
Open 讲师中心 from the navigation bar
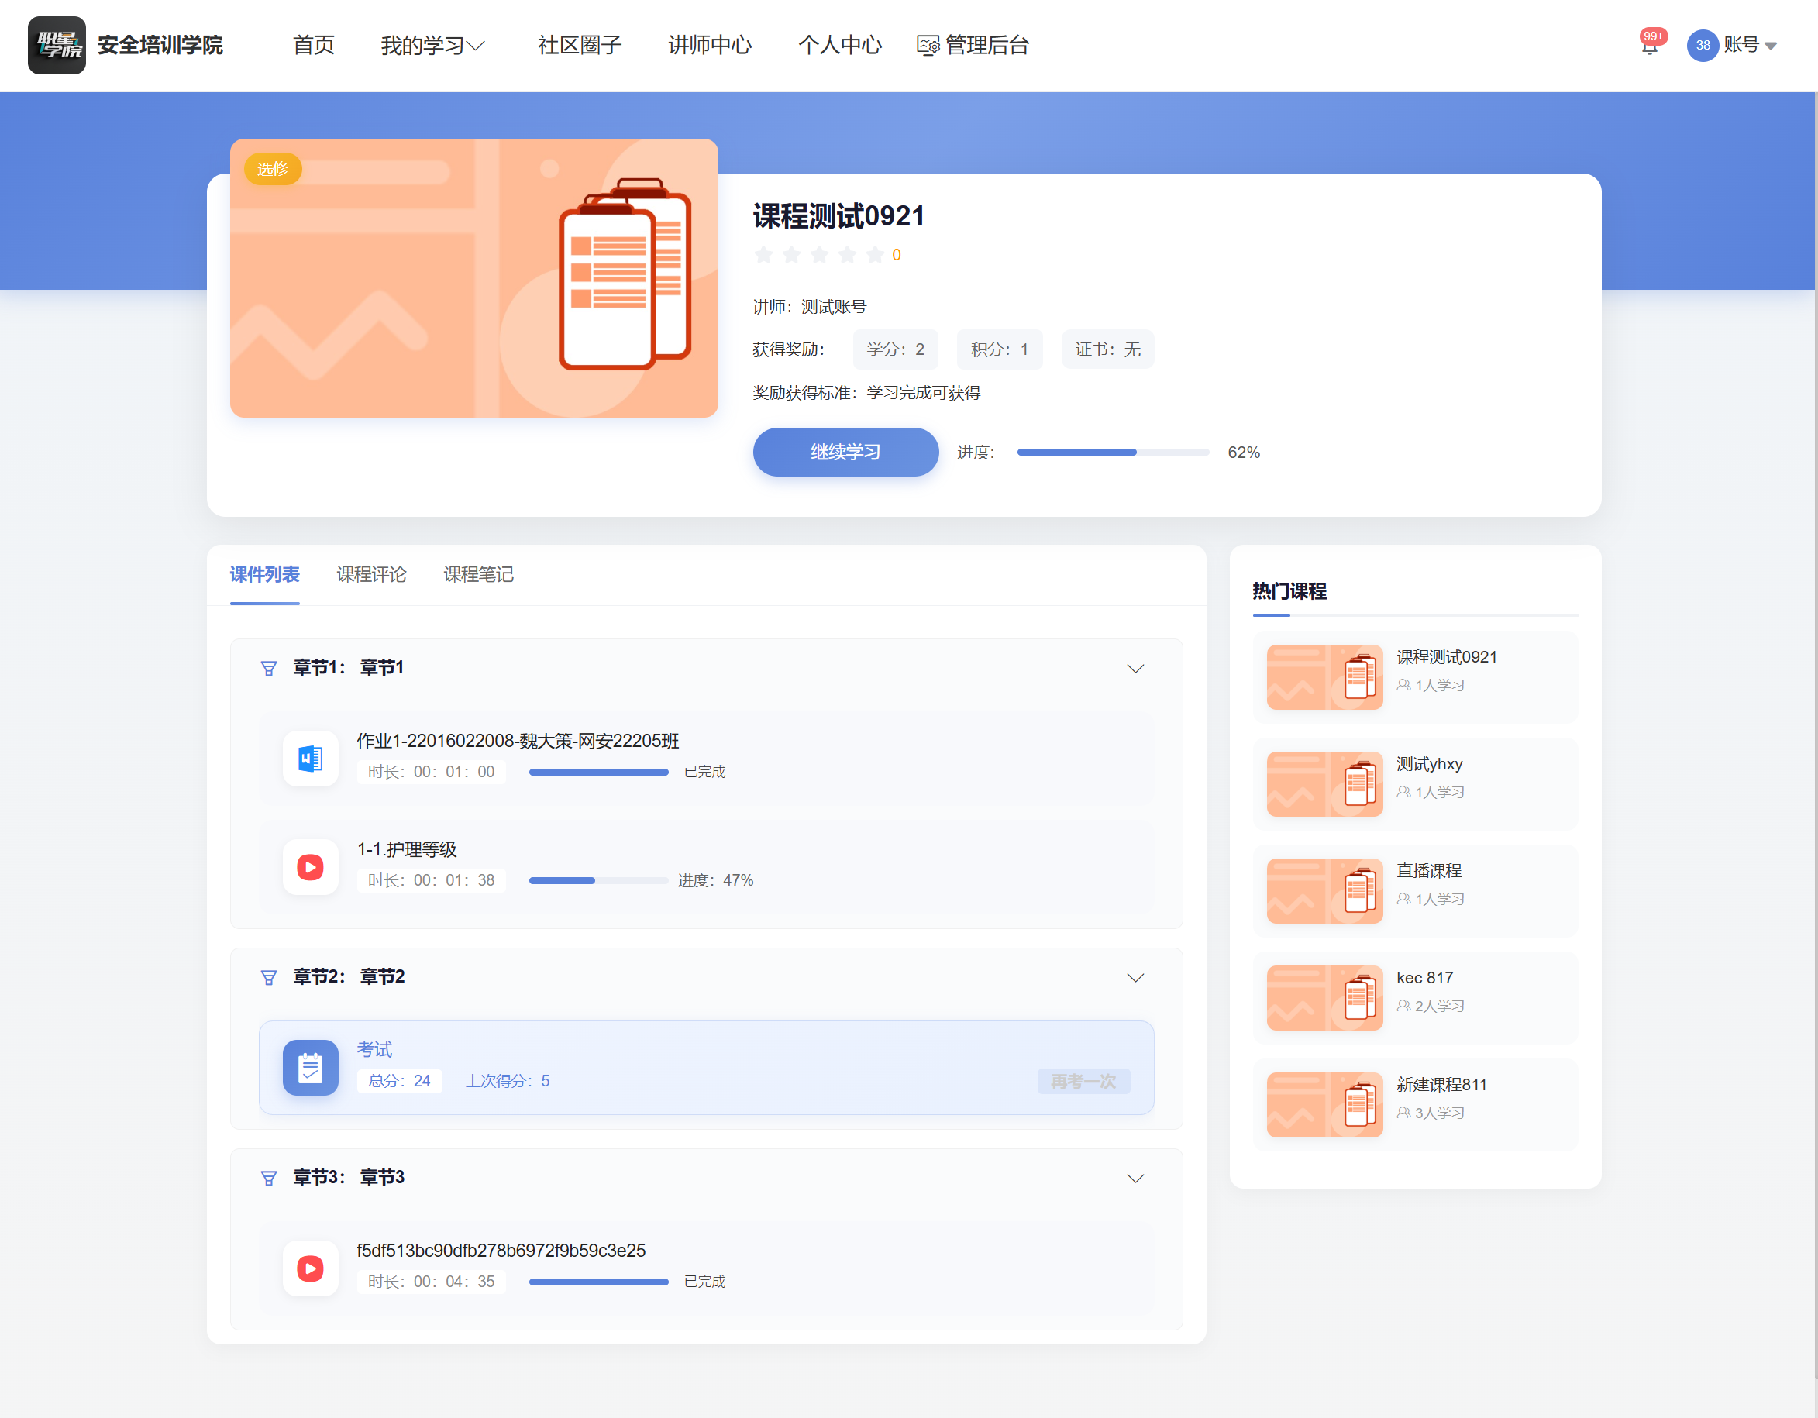click(x=709, y=45)
